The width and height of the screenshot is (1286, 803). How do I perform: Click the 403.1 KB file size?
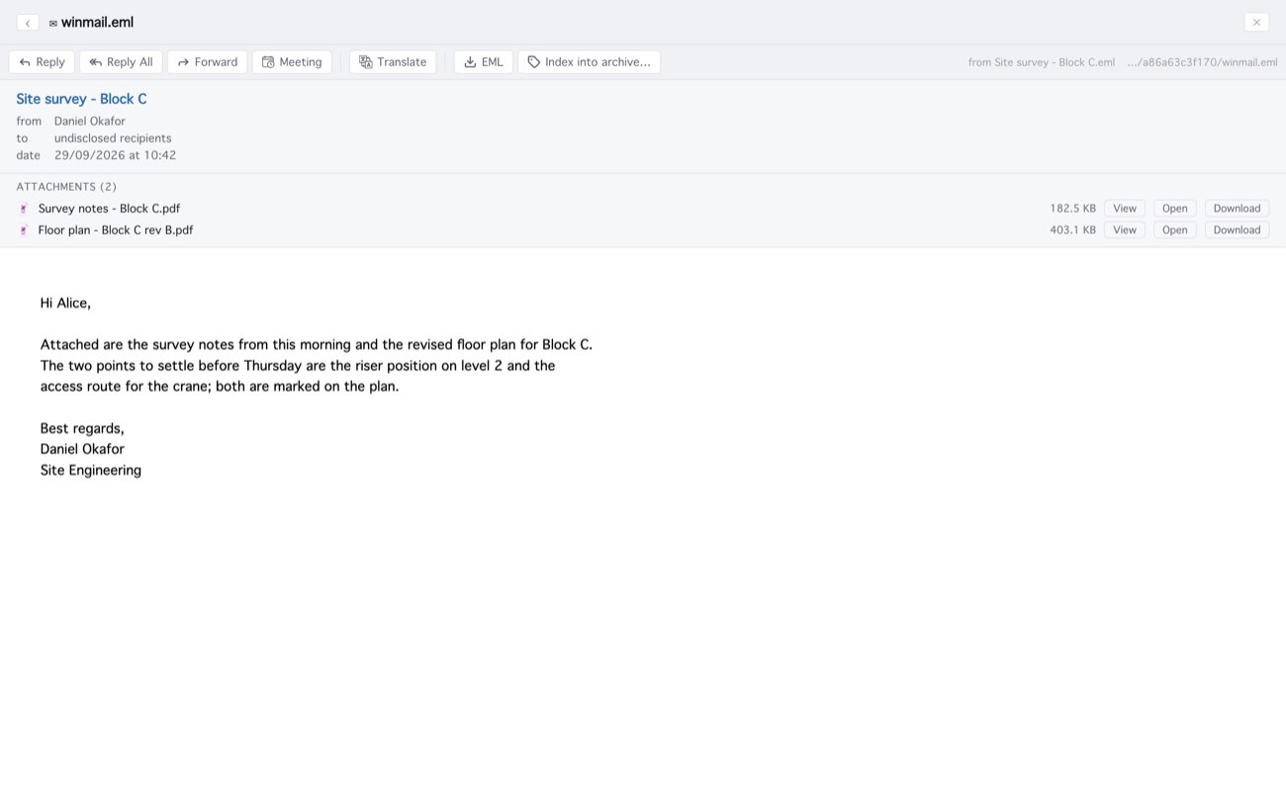point(1073,230)
